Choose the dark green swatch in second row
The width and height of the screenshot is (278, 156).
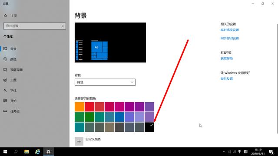[x=89, y=117]
